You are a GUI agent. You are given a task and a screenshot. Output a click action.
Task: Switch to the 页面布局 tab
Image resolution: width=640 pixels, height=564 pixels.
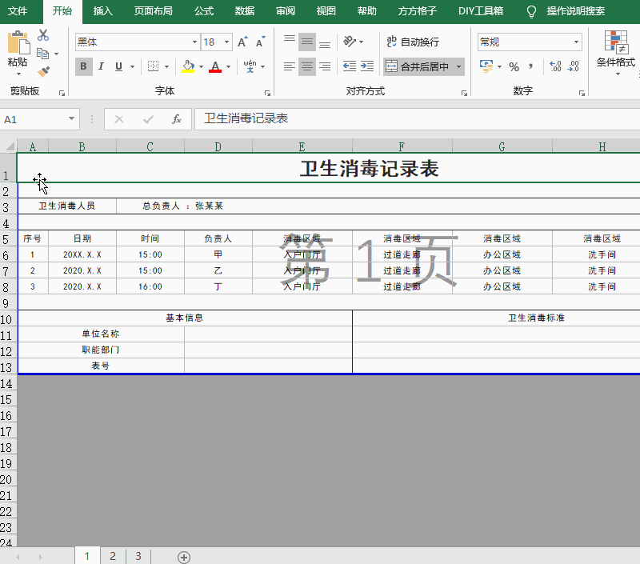pos(153,11)
